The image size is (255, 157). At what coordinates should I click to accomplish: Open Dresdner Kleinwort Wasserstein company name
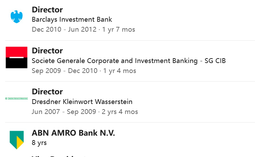[82, 102]
